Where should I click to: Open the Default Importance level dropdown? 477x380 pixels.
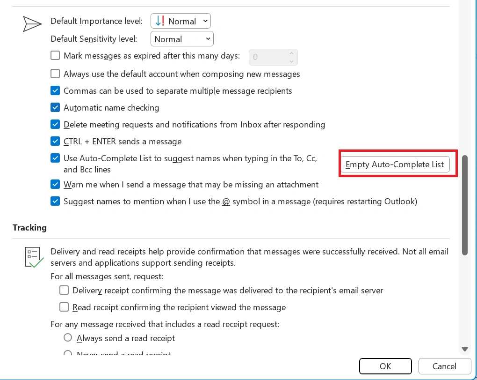click(x=181, y=21)
